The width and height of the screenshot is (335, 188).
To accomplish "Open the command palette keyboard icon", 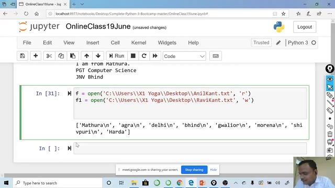I will pos(216,56).
